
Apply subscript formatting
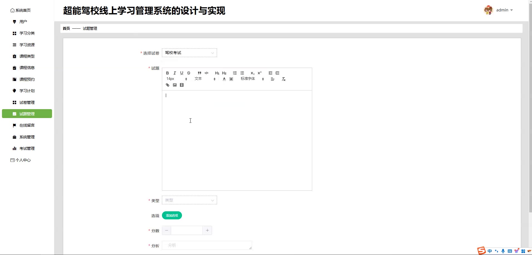(253, 73)
